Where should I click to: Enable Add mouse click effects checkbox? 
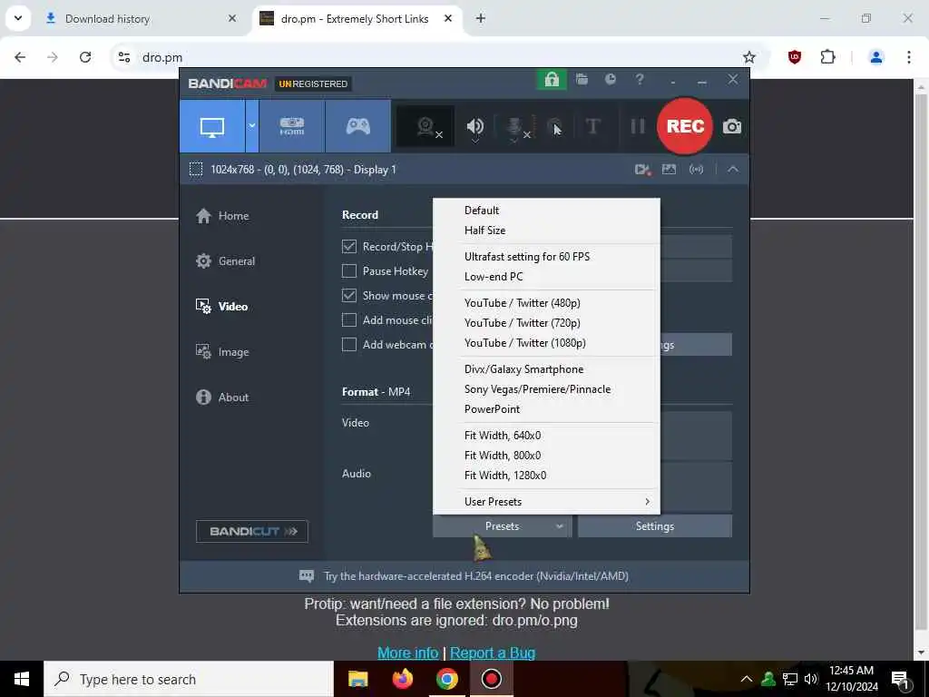[349, 320]
